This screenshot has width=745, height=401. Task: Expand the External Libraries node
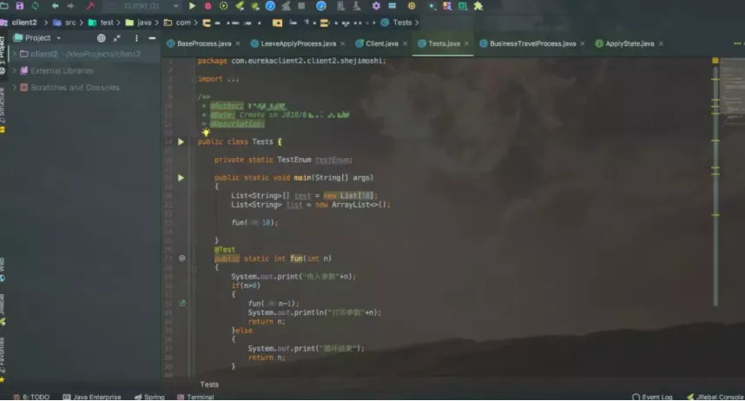pyautogui.click(x=14, y=70)
